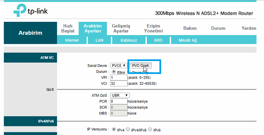This screenshot has height=135, width=264.
Task: Open the Yardım tab
Action: (x=249, y=28)
